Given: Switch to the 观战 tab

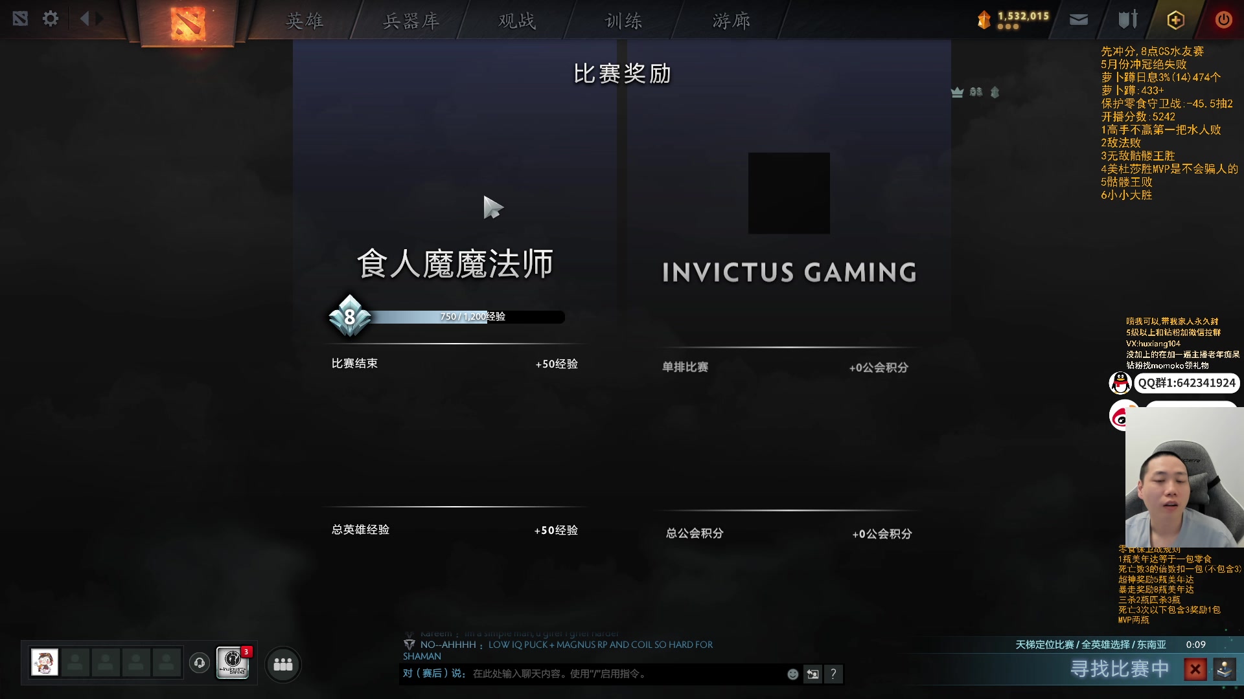Looking at the screenshot, I should pyautogui.click(x=517, y=21).
